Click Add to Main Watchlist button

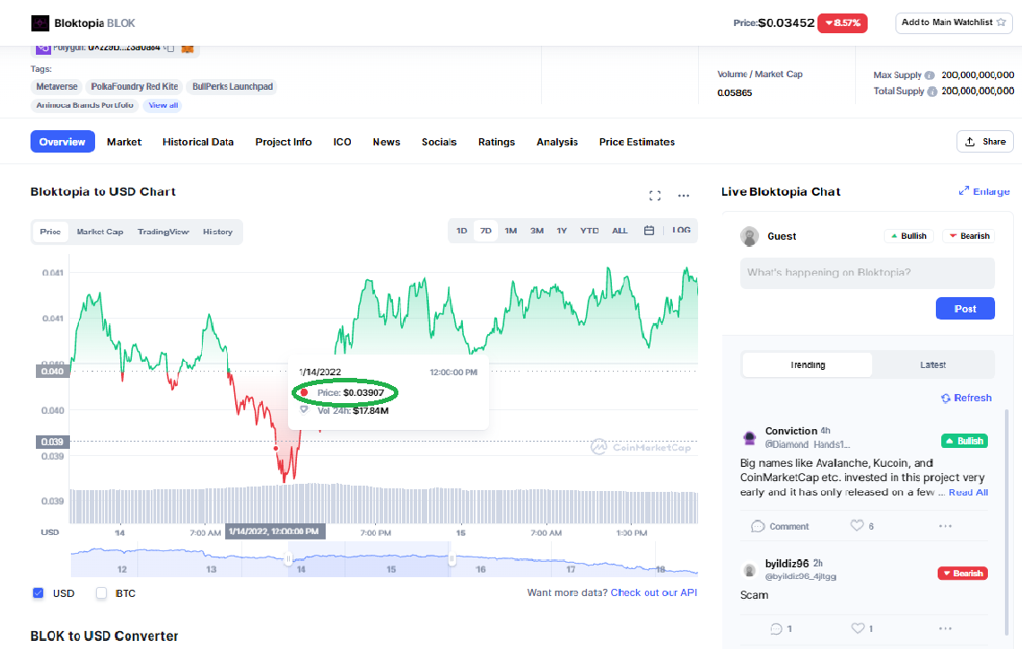(x=954, y=22)
